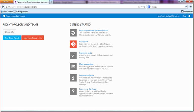The height and width of the screenshot is (112, 194).
Task: Click the gear icon beside account URL
Action: click(73, 33)
